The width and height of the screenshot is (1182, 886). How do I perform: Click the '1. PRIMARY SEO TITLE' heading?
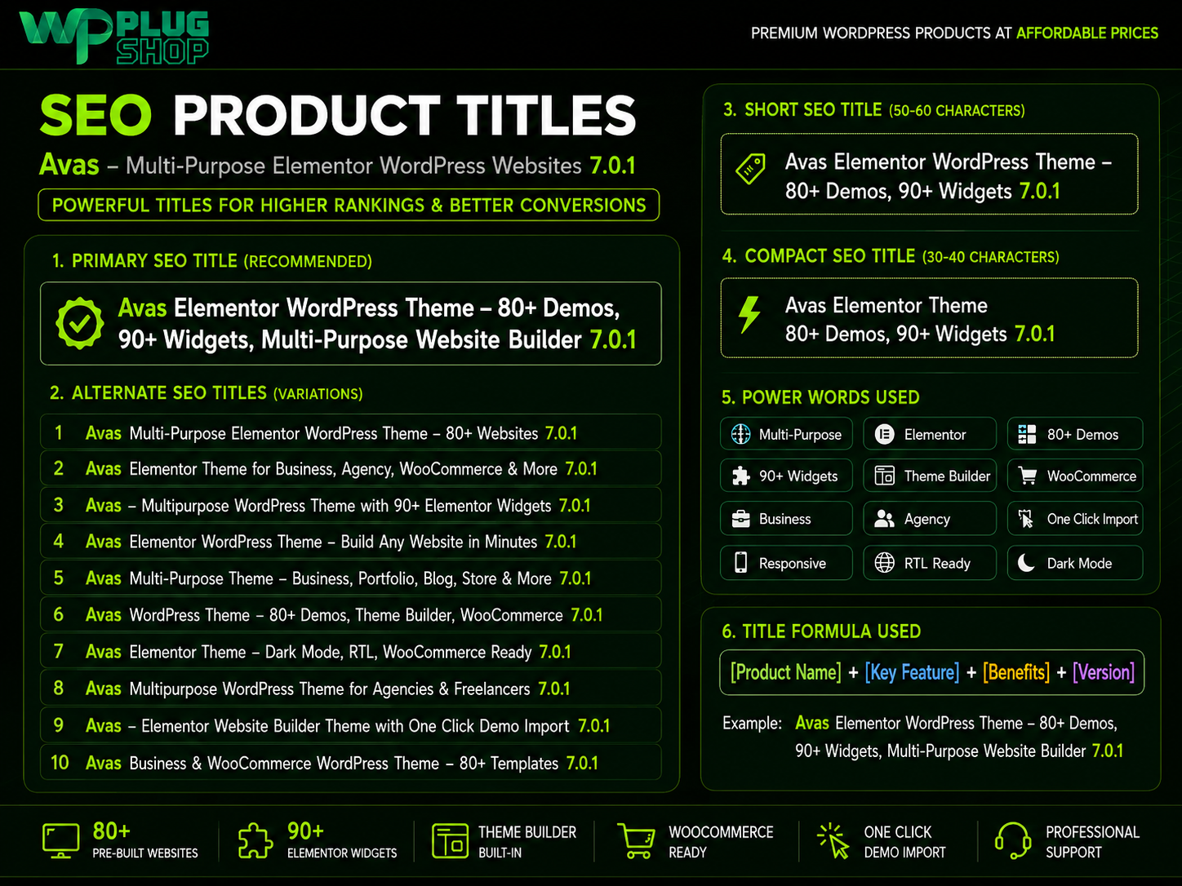[212, 260]
